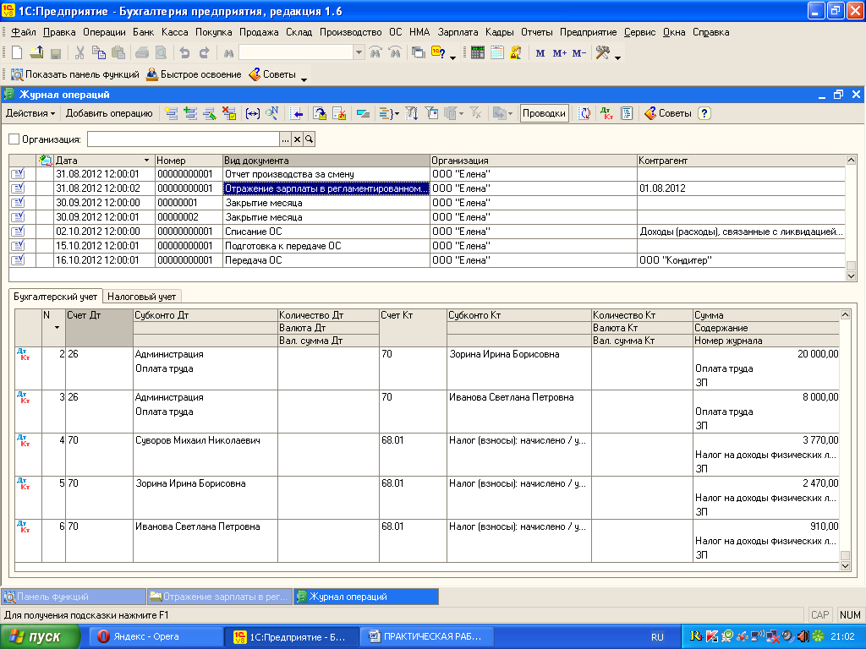
Task: Clear the Организация field with X button
Action: (x=297, y=139)
